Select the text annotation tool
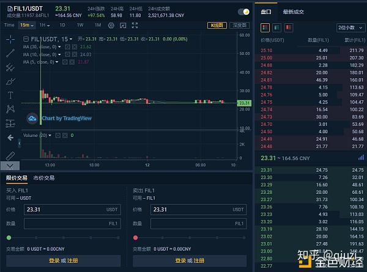 coord(10,95)
